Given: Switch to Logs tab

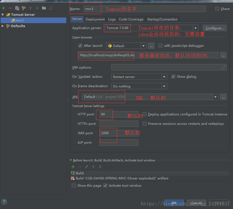Looking at the screenshot, I should click(x=112, y=19).
